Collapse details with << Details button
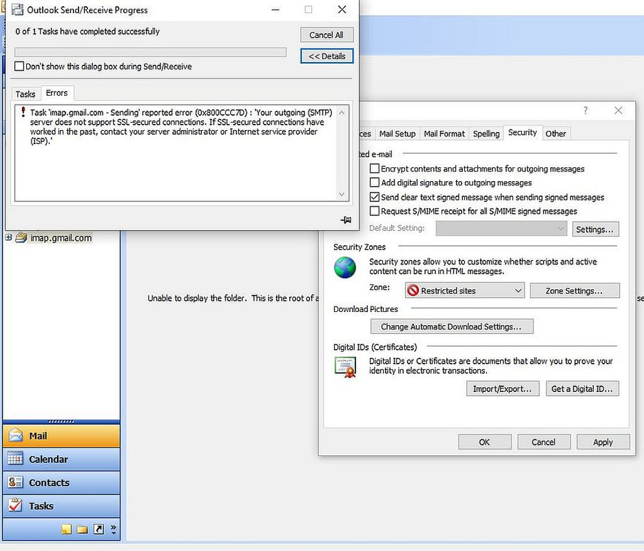The width and height of the screenshot is (644, 551). point(326,56)
